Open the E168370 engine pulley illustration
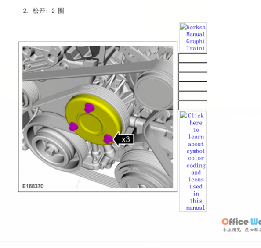261x248 pixels. click(98, 117)
